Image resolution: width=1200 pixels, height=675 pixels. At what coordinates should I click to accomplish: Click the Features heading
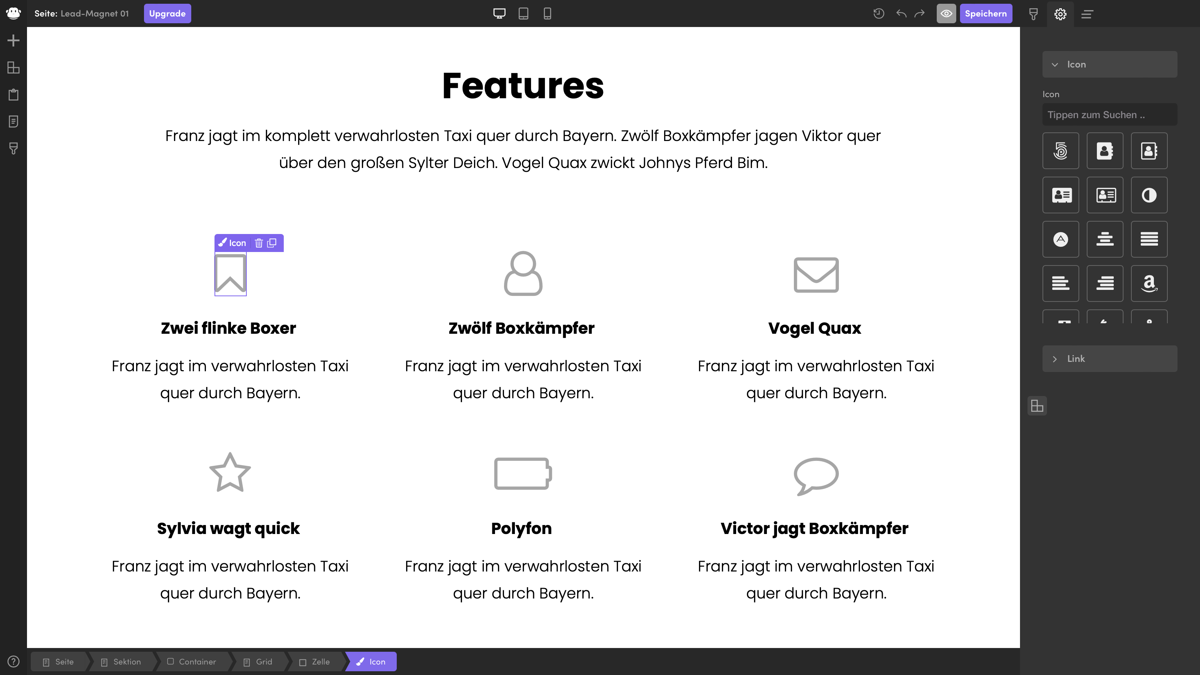click(523, 86)
